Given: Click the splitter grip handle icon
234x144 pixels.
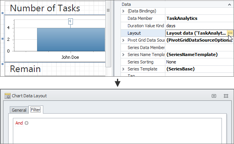Looking at the screenshot, I should click(x=108, y=10).
